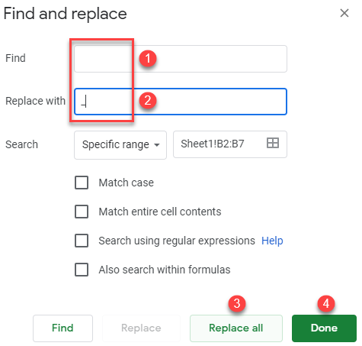Click the Replace button
The height and width of the screenshot is (346, 362).
click(141, 328)
